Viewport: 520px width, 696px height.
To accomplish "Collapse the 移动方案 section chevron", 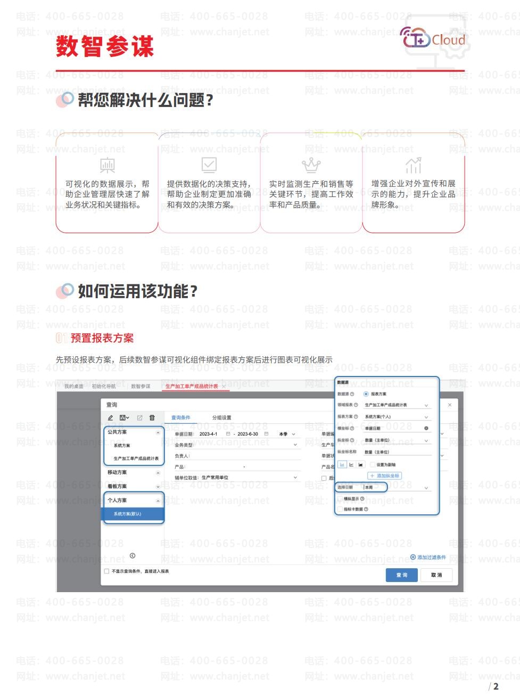I will pyautogui.click(x=158, y=473).
